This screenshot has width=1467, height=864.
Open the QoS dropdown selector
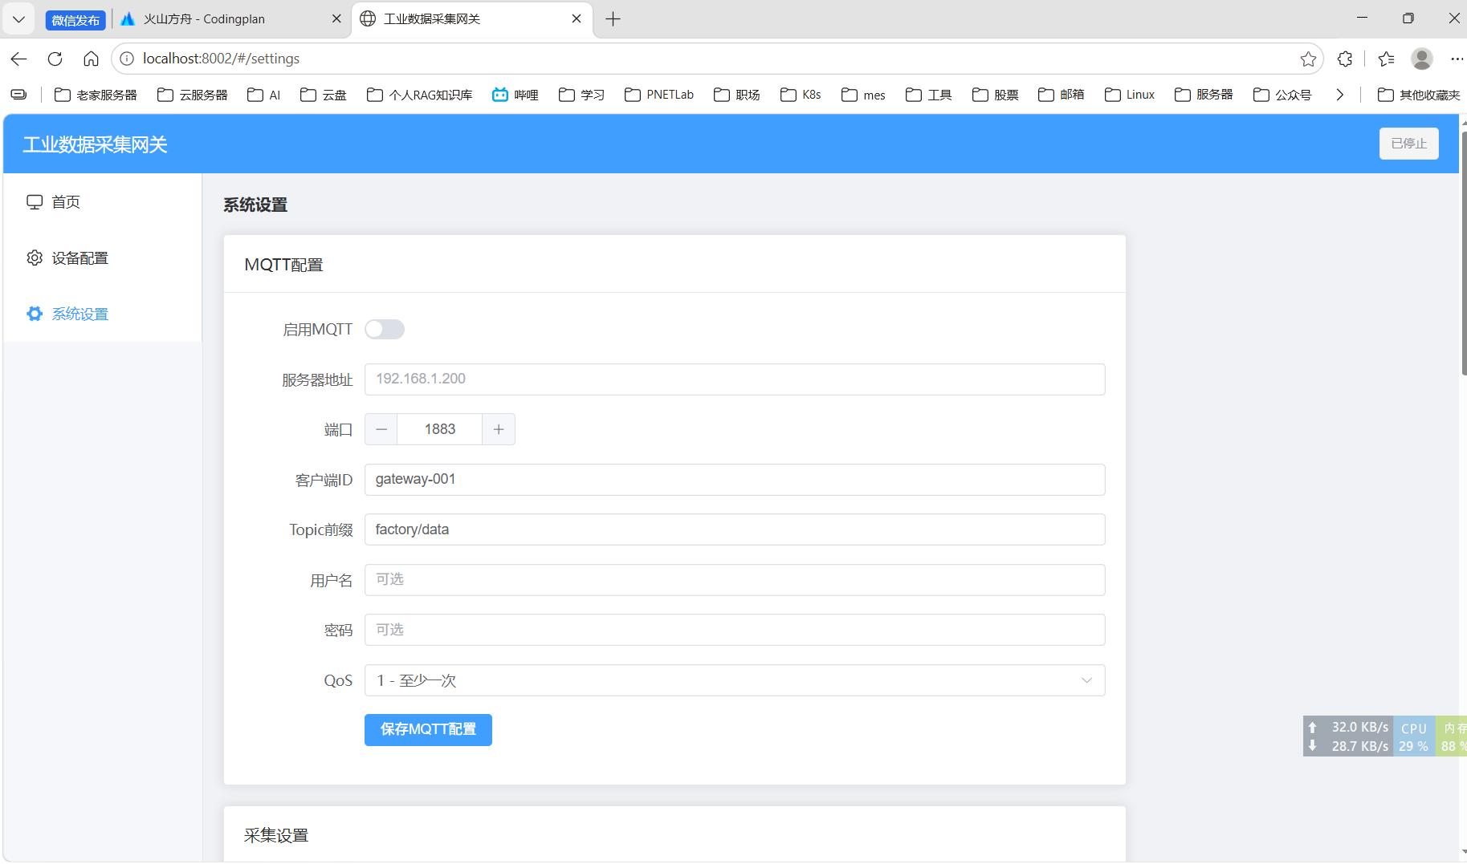735,680
